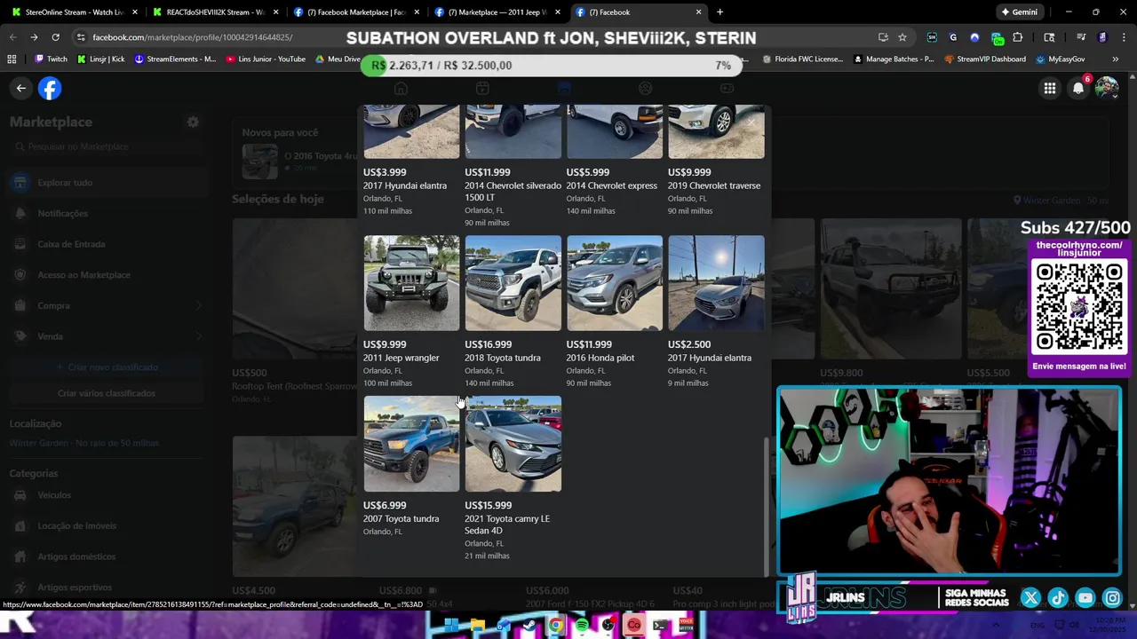Open the Chrome extensions puzzle icon
1137x639 pixels.
(1017, 37)
